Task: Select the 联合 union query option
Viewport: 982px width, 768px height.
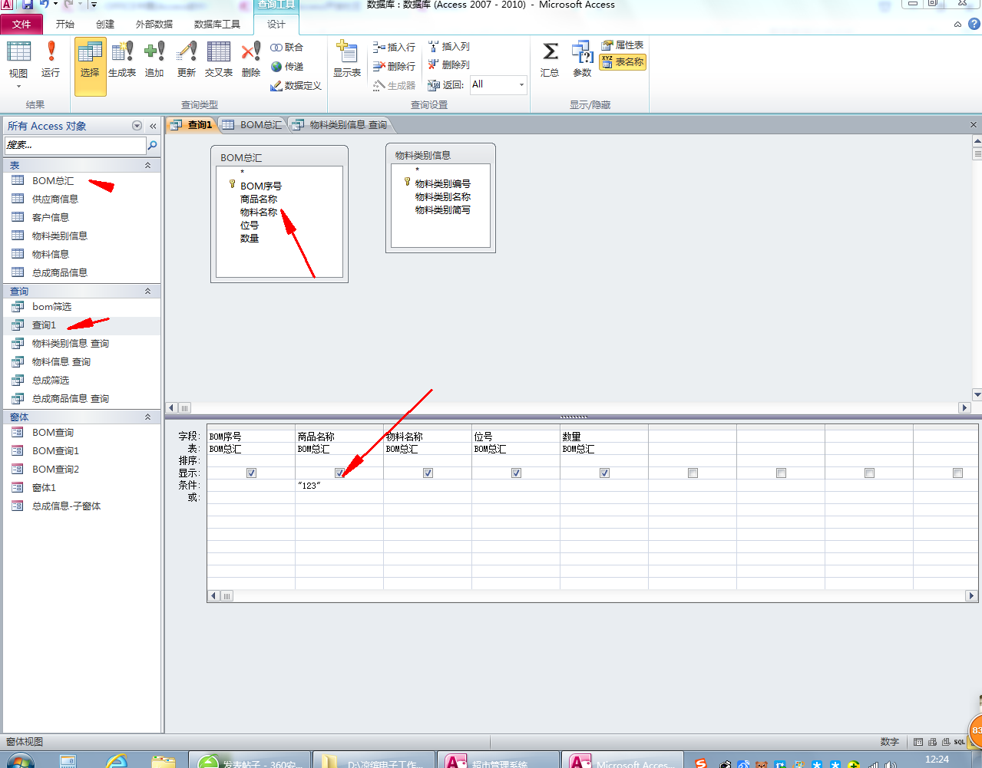Action: tap(287, 47)
